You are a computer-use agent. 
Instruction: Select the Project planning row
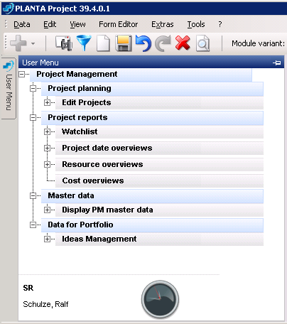click(x=152, y=89)
